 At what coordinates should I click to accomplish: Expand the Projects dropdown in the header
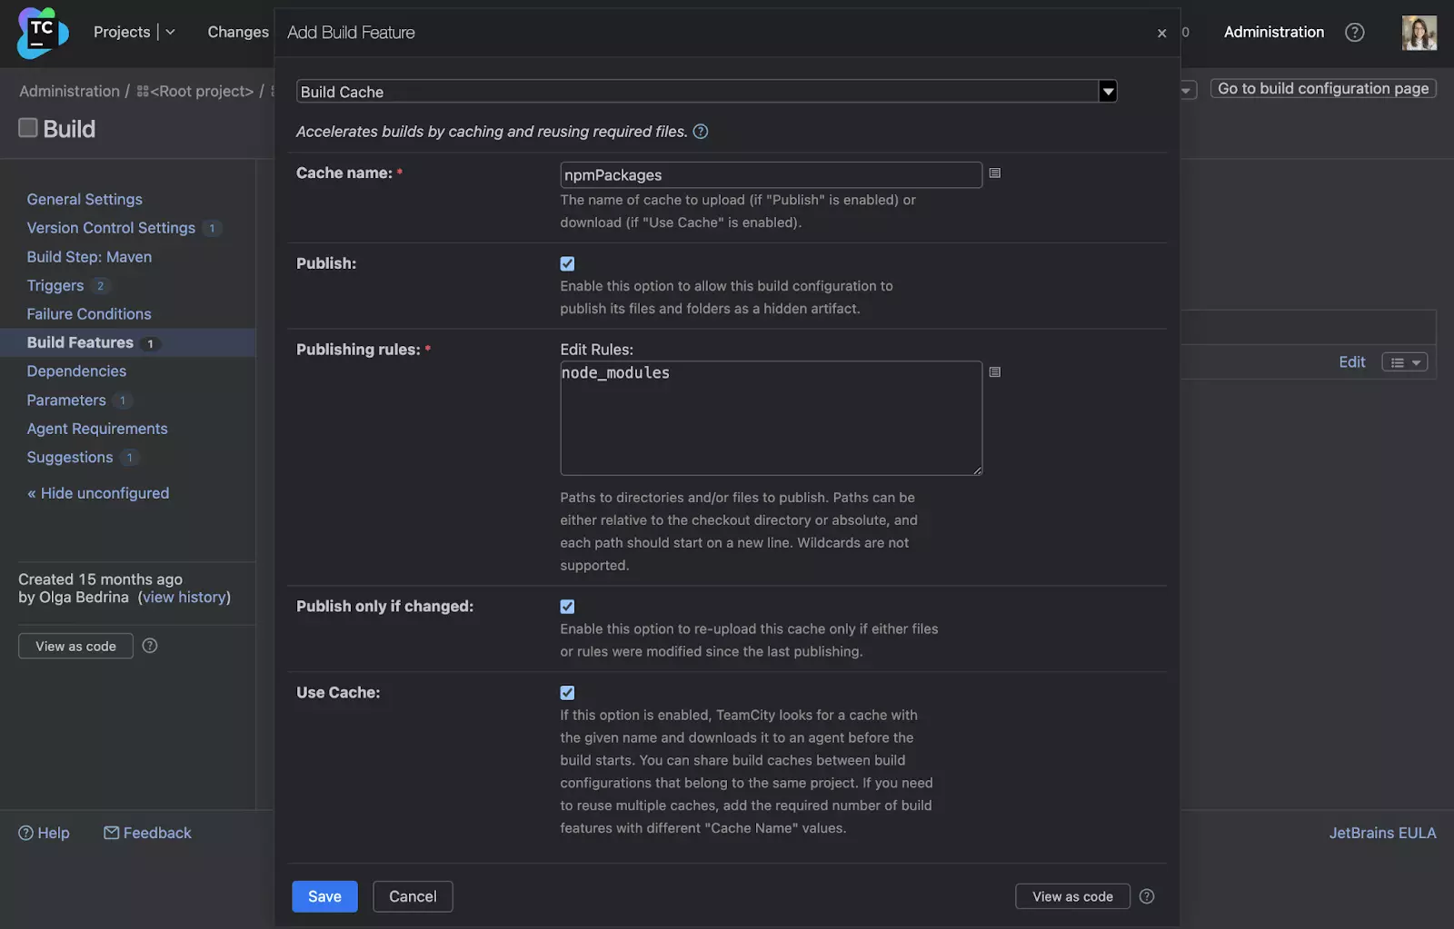(x=171, y=31)
